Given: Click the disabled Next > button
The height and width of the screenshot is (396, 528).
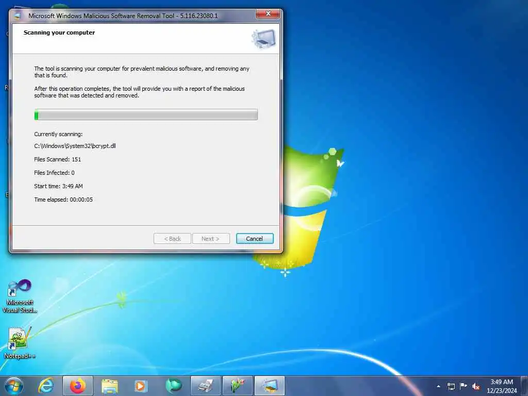Looking at the screenshot, I should (x=211, y=238).
